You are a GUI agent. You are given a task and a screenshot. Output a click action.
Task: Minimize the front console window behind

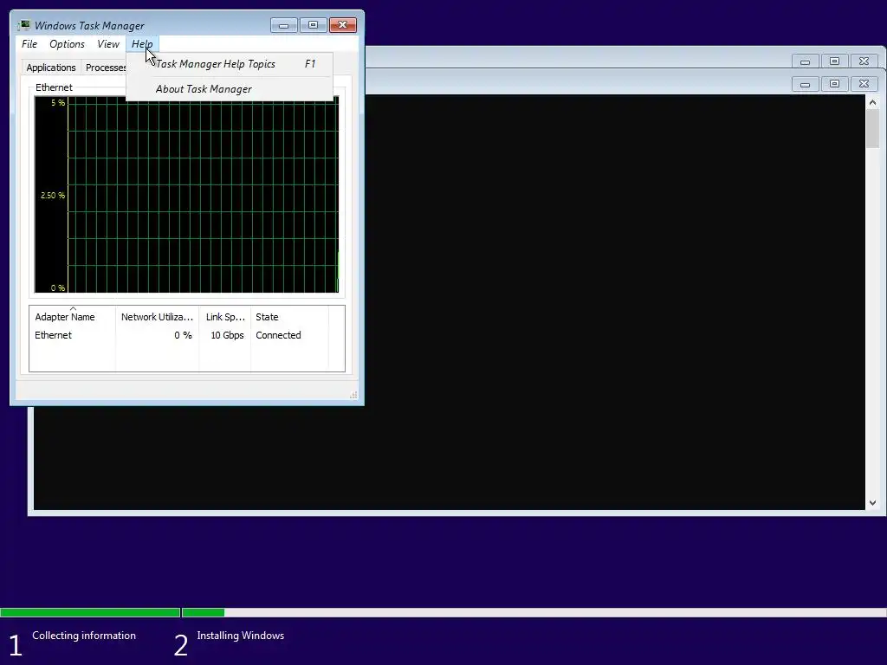click(x=805, y=84)
